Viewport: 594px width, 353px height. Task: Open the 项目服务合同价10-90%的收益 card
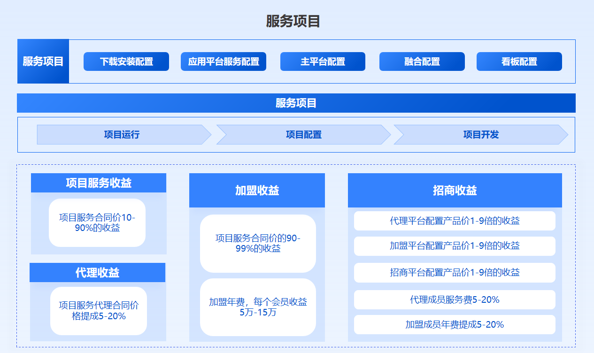point(97,223)
